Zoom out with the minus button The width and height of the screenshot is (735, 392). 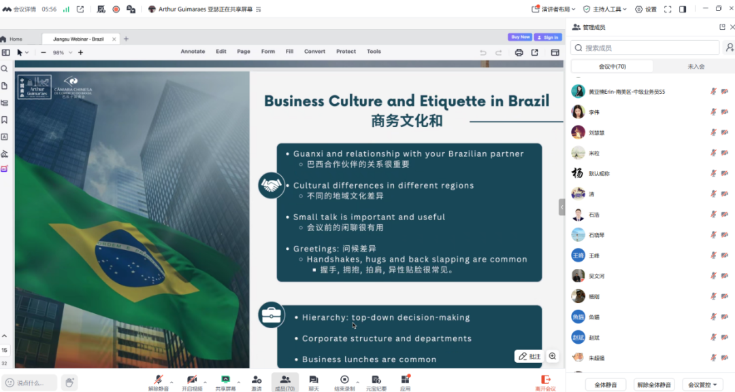click(x=43, y=52)
